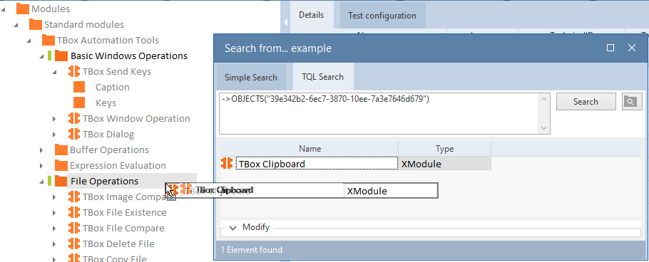Click the TBox Dialog module icon
This screenshot has width=649, height=262.
coord(74,135)
